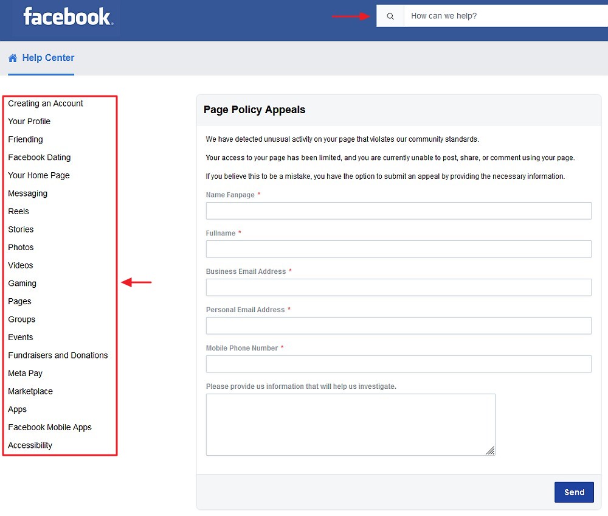
Task: Click the investigation information text area
Action: coord(351,425)
